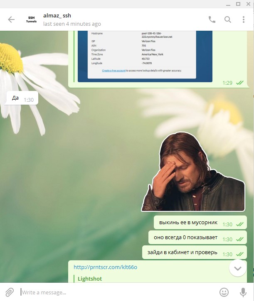
Task: Start a voice call with almaz_ssh
Action: [x=212, y=20]
